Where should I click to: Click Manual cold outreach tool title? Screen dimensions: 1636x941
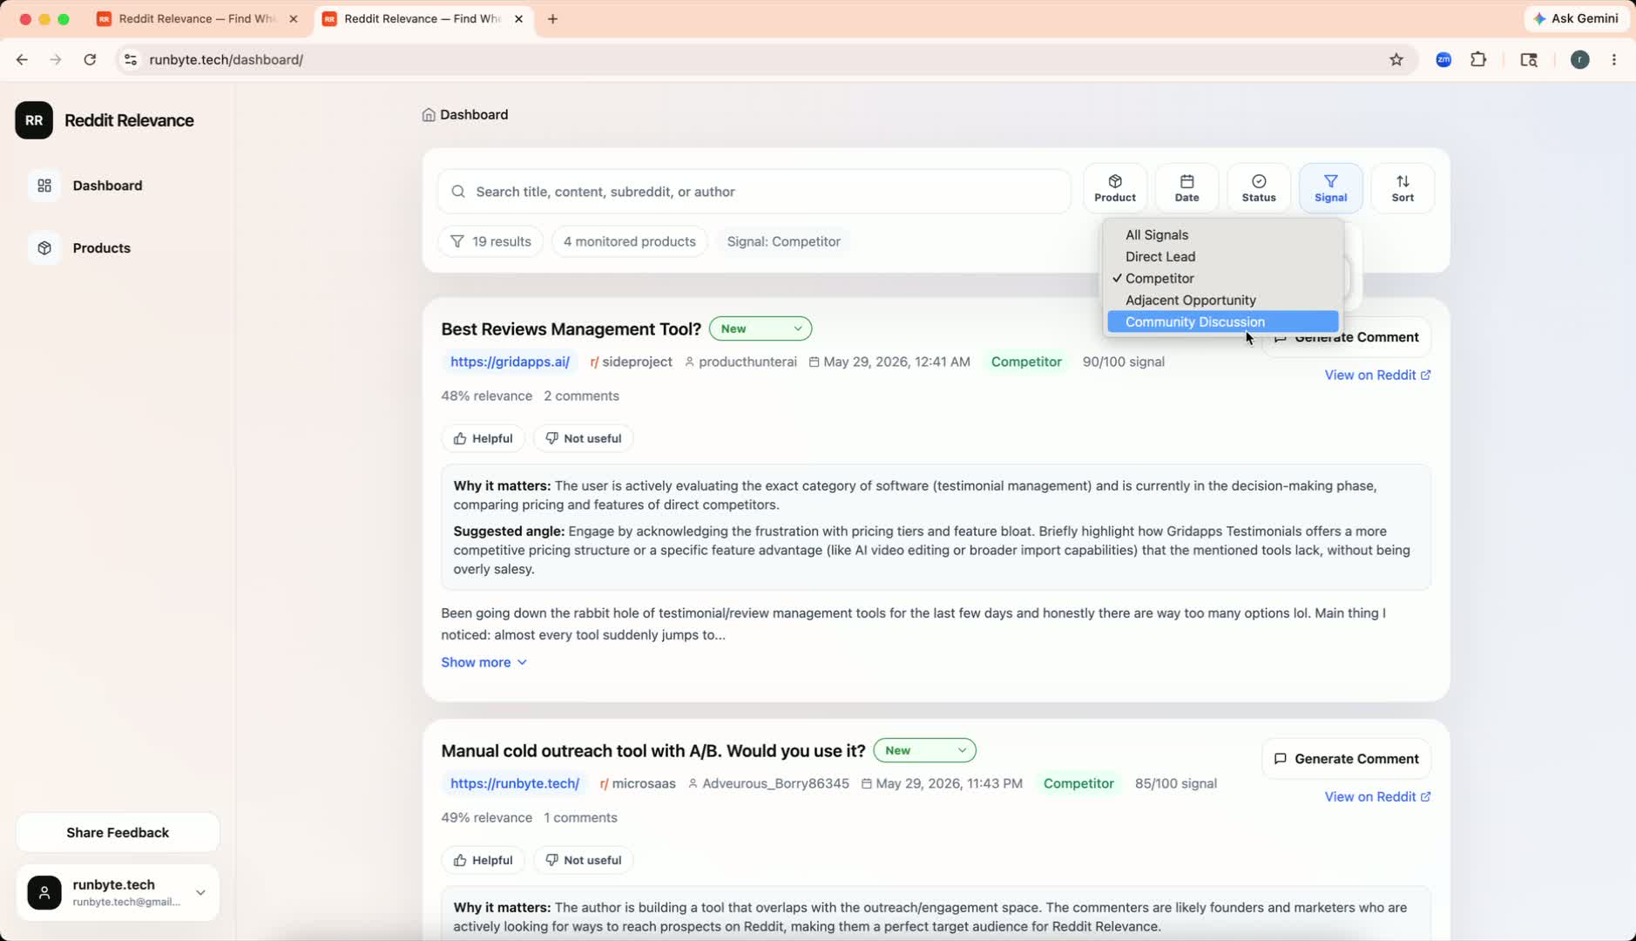coord(653,751)
